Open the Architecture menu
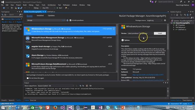The width and height of the screenshot is (195, 110). tap(51, 5)
